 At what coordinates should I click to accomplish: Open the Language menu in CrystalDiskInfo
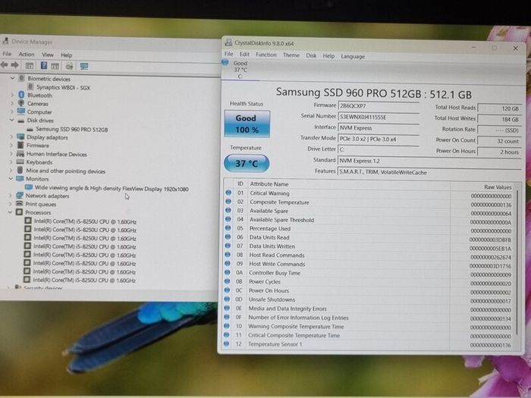tap(353, 56)
